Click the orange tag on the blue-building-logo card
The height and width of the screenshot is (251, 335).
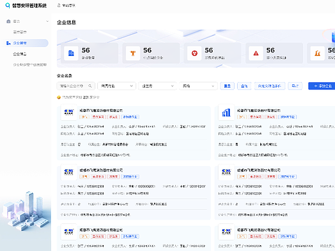pyautogui.click(x=242, y=117)
